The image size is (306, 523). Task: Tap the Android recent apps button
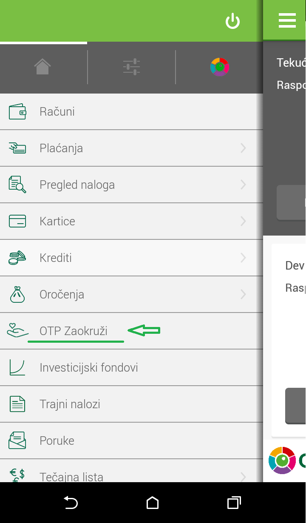point(234,503)
